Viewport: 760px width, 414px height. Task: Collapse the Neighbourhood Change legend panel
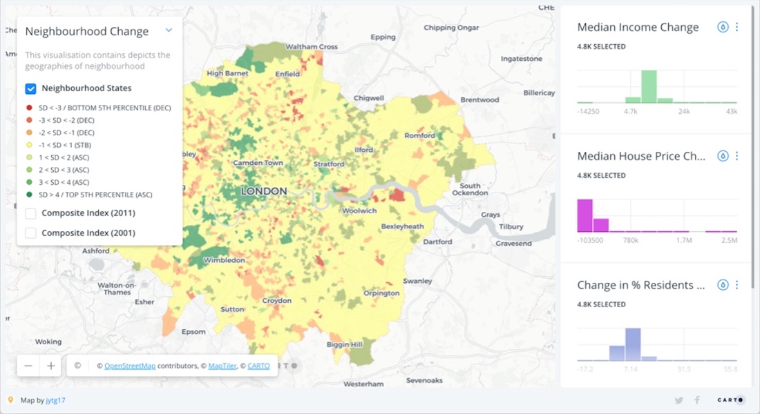(169, 30)
